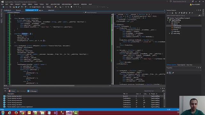This screenshot has width=205, height=115.
Task: Toggle the 12 Messages filter
Action: [x=32, y=91]
